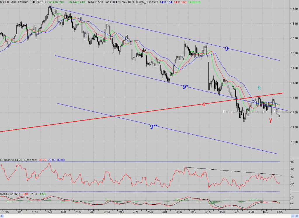
Task: Select the 9* channel line label
Action: (x=185, y=87)
